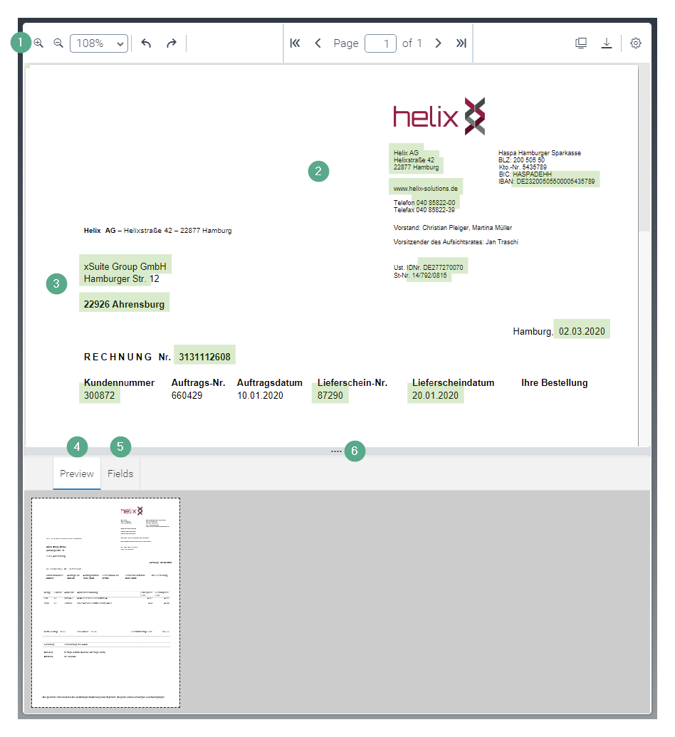The height and width of the screenshot is (737, 675).
Task: Rotate the page counter-clockwise
Action: (x=146, y=43)
